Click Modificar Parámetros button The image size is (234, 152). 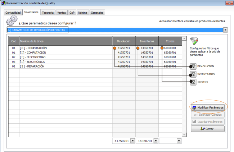[x=208, y=107]
